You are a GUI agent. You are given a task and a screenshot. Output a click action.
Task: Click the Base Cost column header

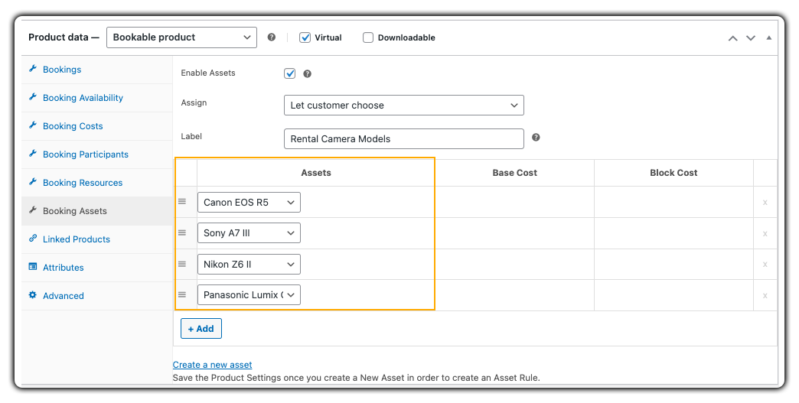coord(514,173)
